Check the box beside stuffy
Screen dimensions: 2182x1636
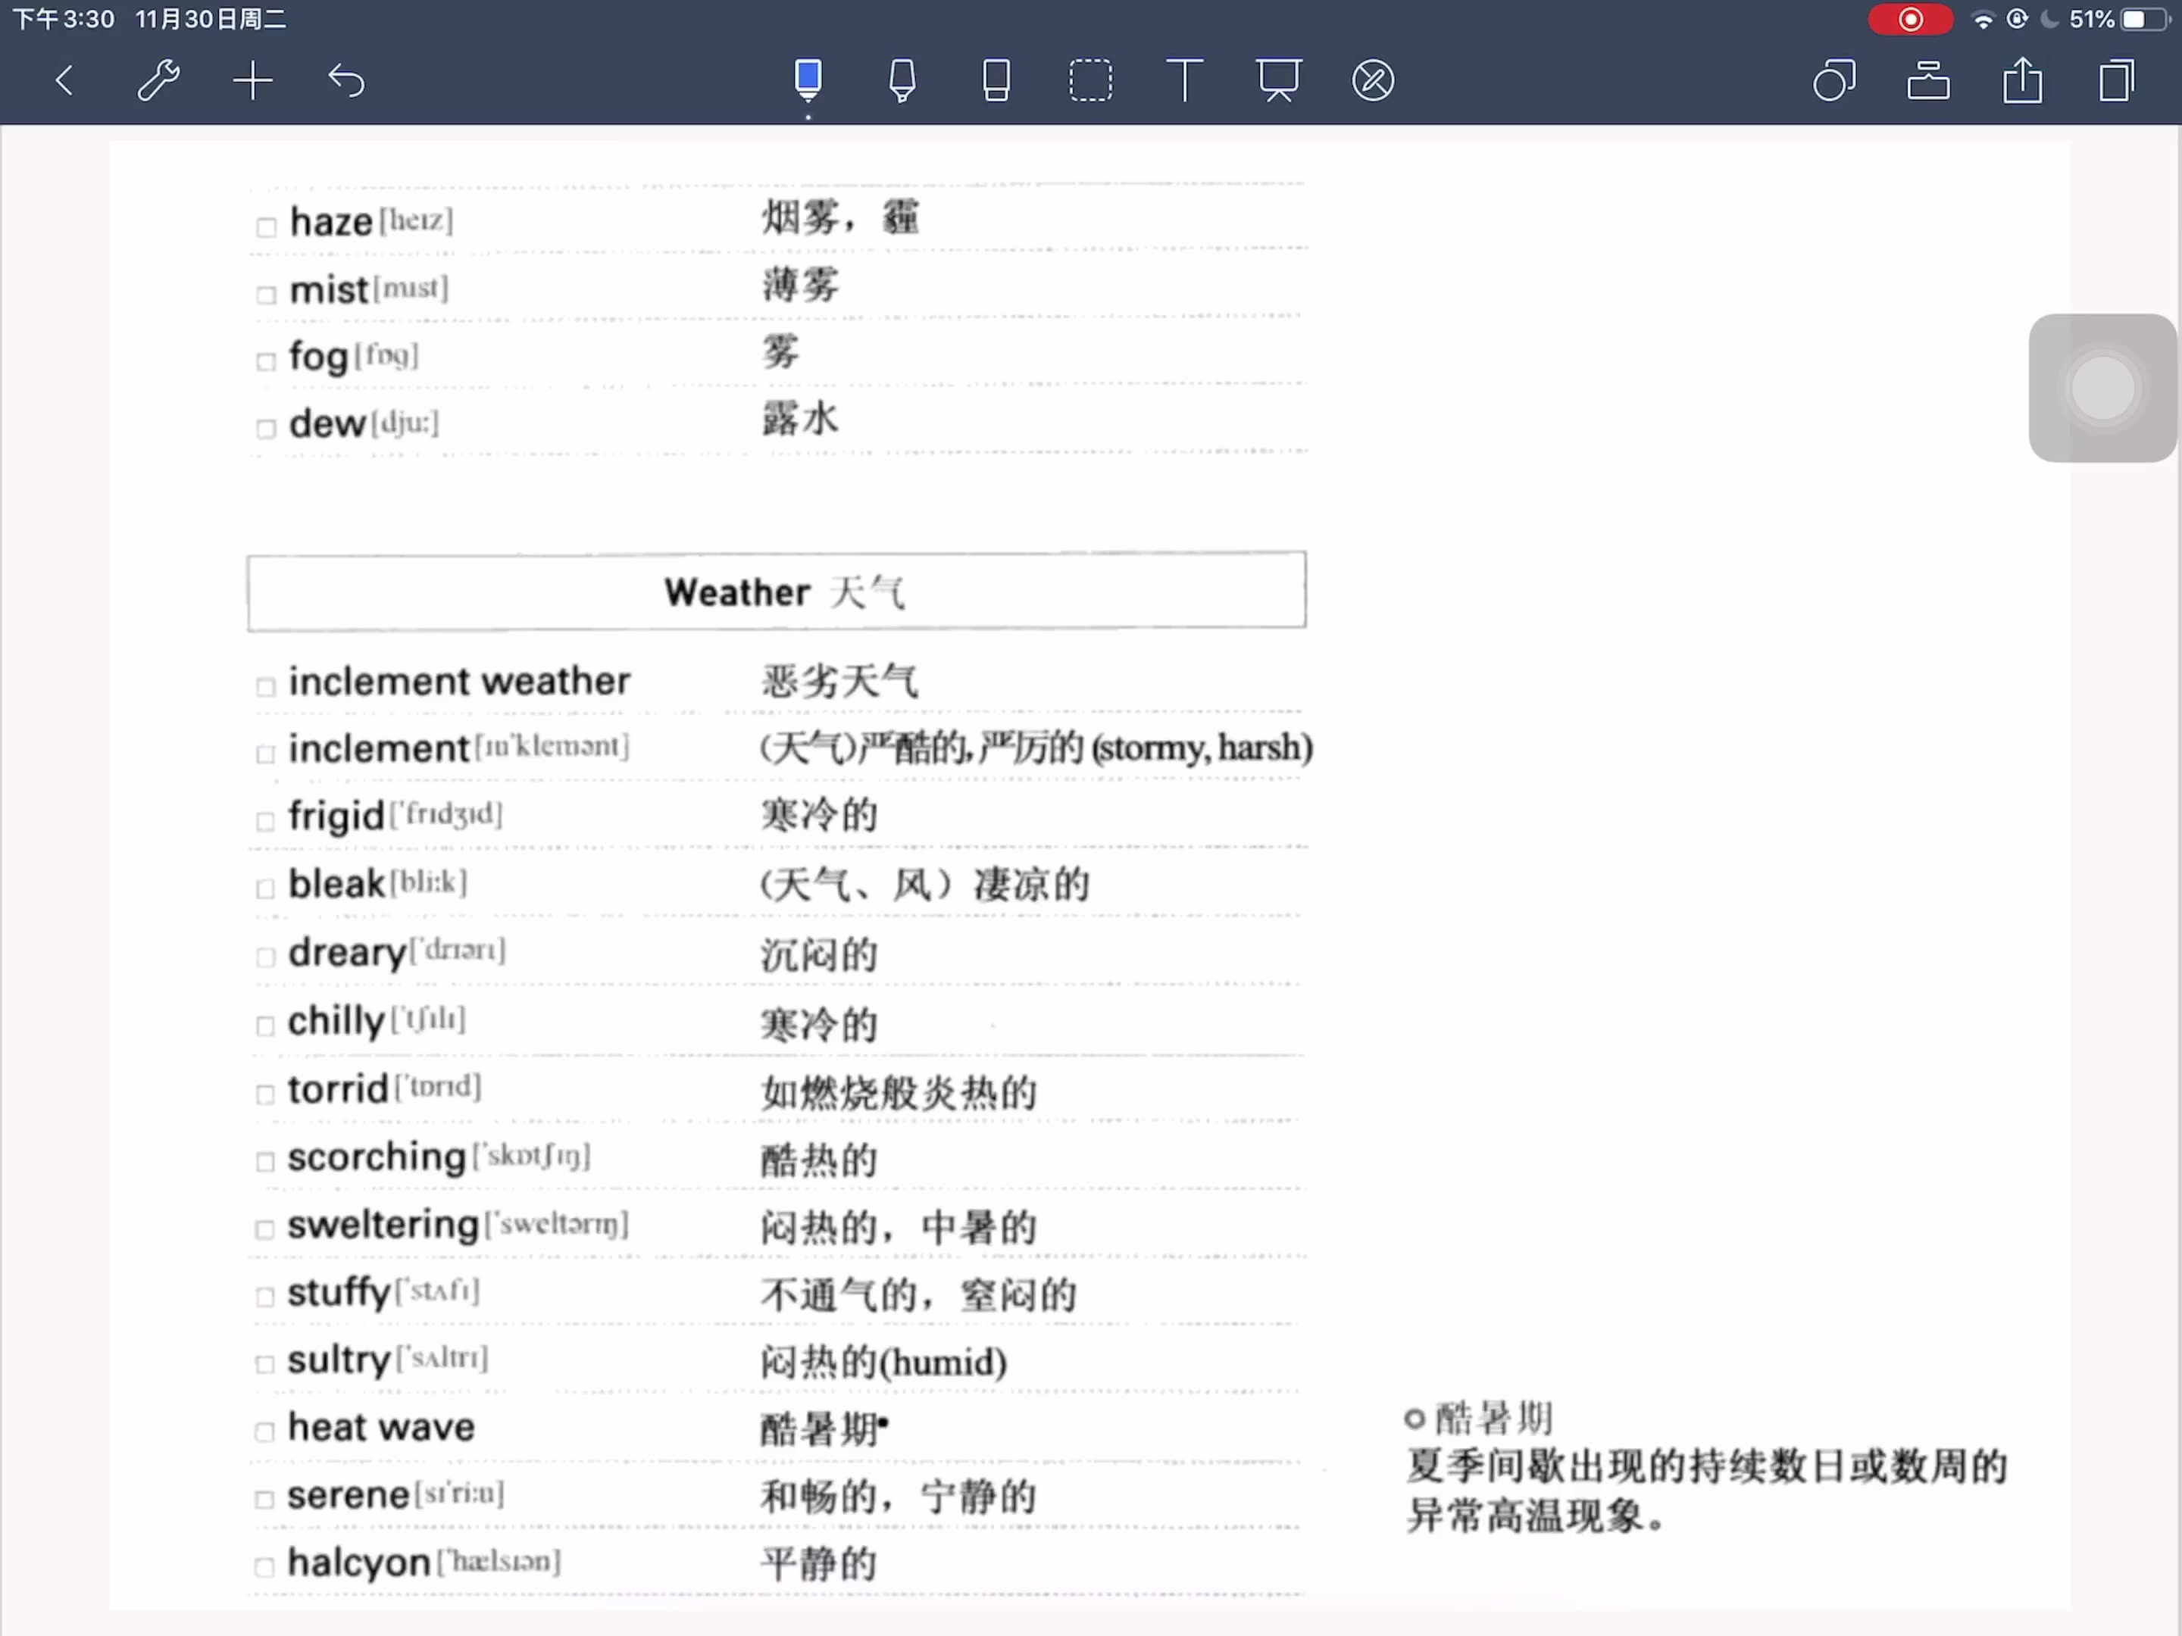[264, 1297]
